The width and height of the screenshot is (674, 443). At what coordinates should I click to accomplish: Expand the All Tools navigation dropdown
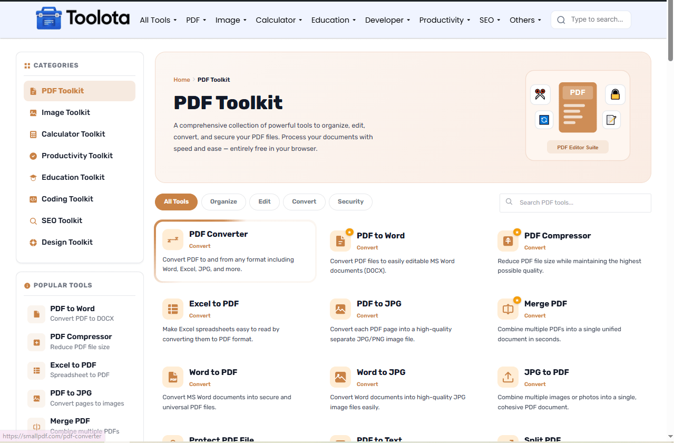click(158, 20)
